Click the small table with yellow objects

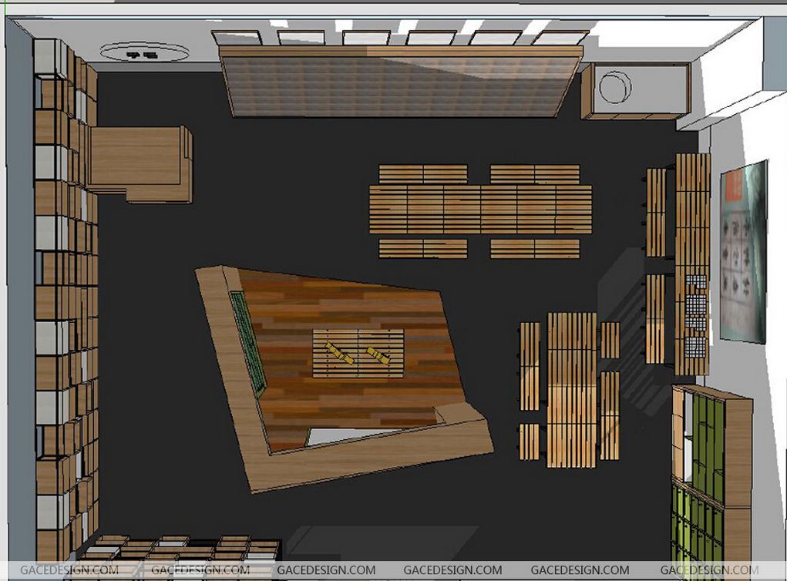(x=358, y=354)
